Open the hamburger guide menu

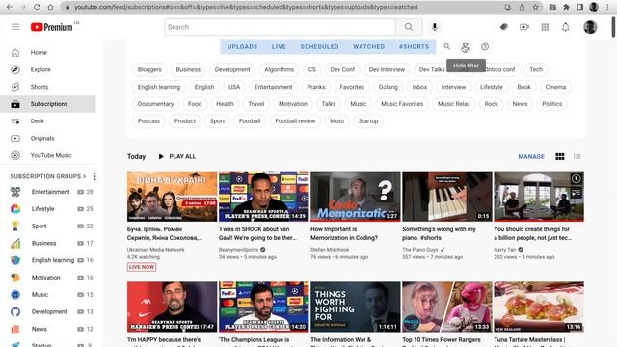click(x=15, y=27)
